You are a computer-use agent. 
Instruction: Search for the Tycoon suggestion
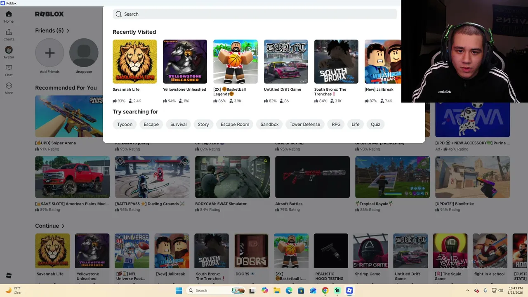click(125, 124)
